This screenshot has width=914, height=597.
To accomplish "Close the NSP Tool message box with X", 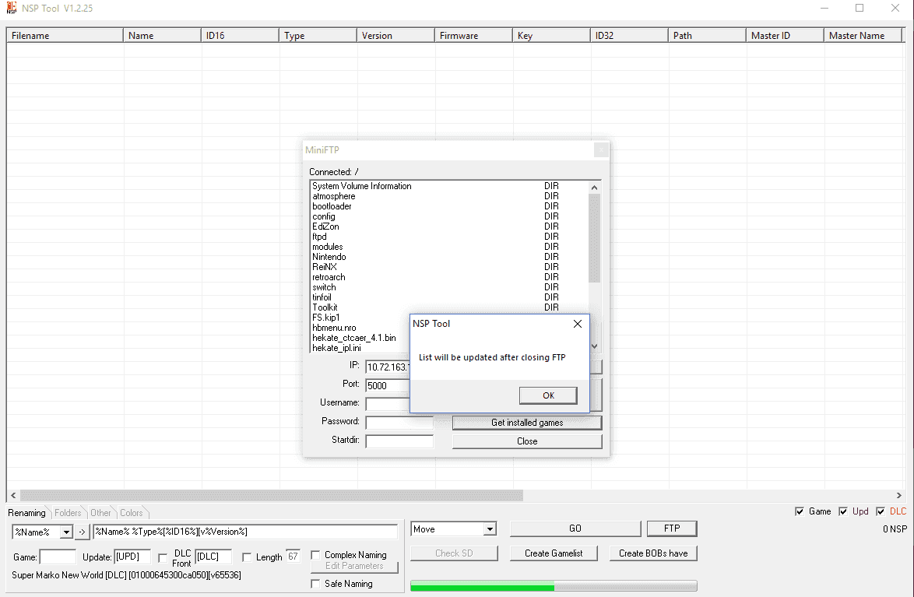I will pyautogui.click(x=577, y=324).
